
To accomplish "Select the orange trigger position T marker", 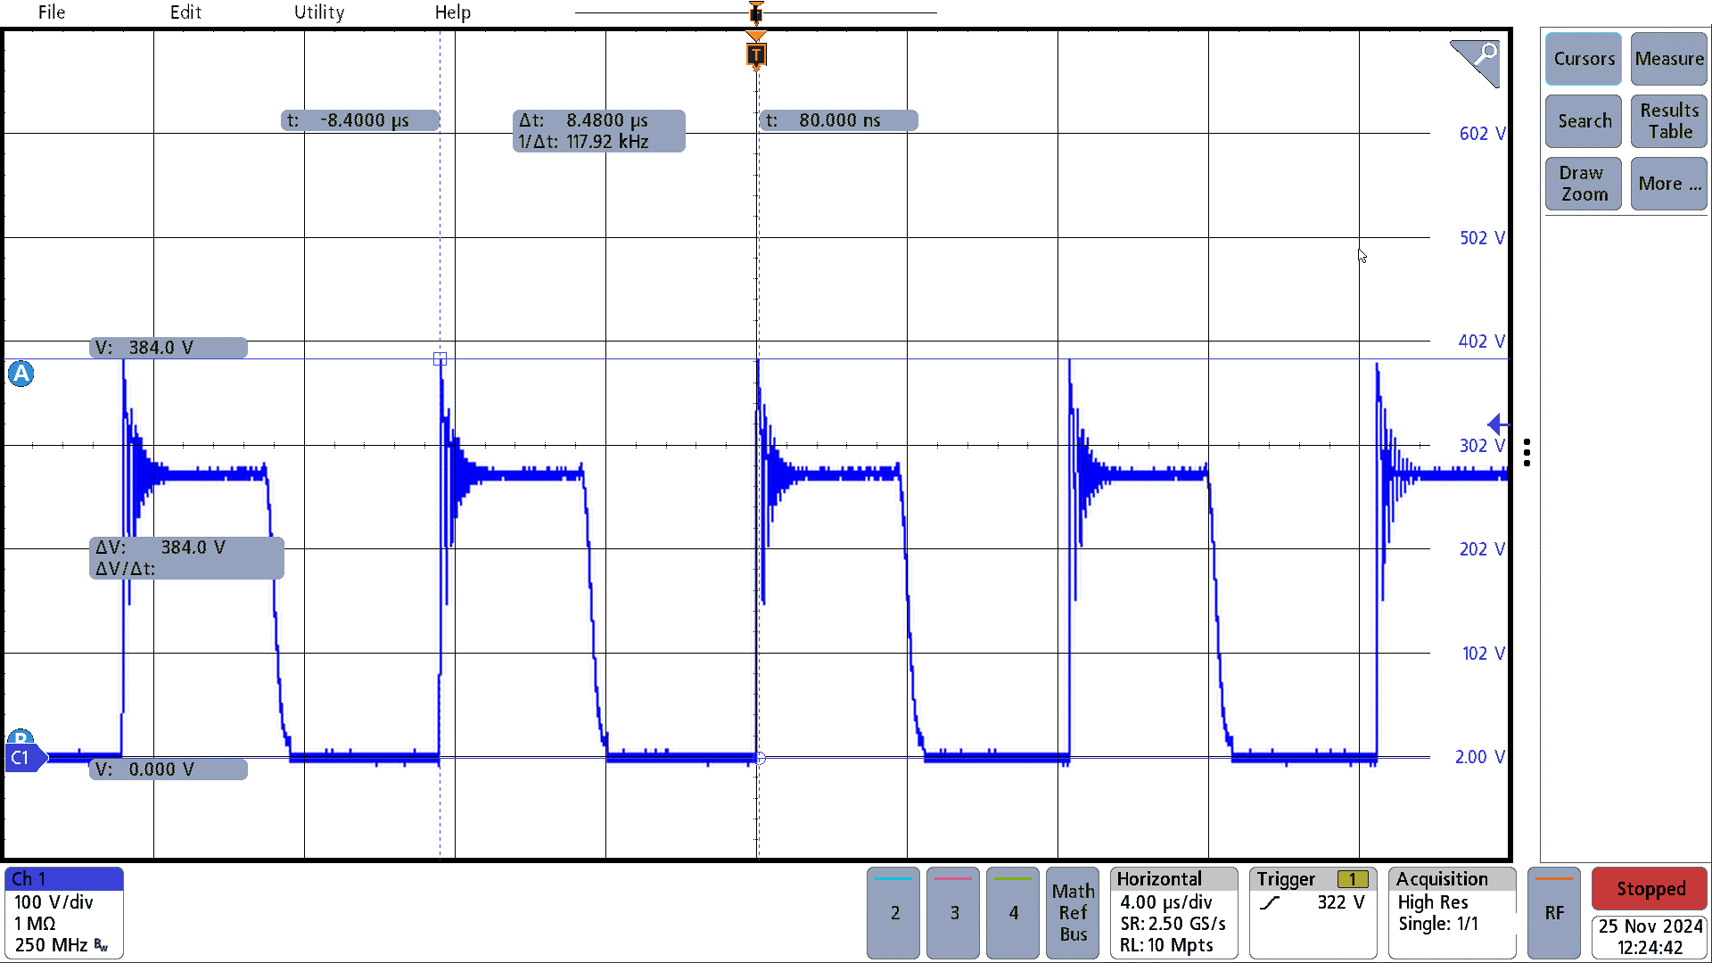I will 756,54.
